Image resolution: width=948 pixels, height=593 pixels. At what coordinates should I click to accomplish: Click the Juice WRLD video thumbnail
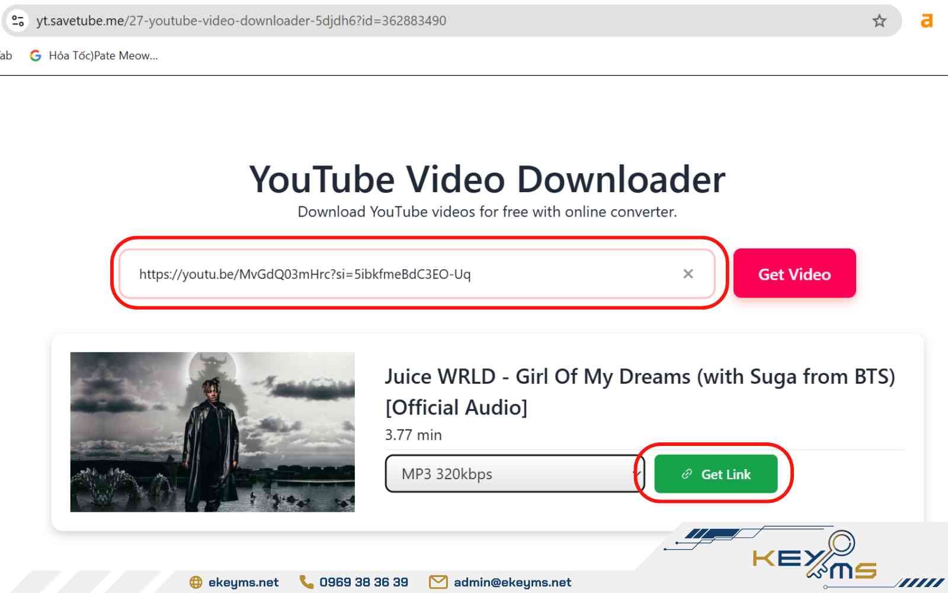point(213,432)
